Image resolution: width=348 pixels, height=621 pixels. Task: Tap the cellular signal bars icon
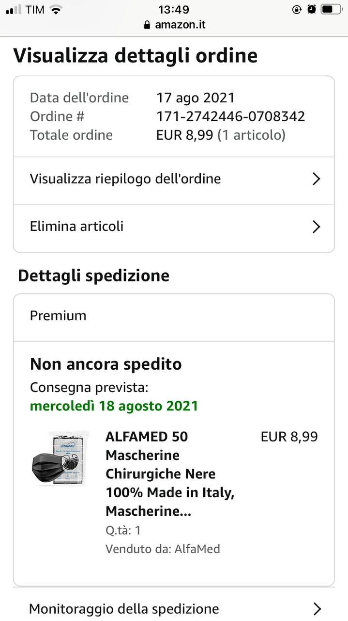click(x=14, y=9)
